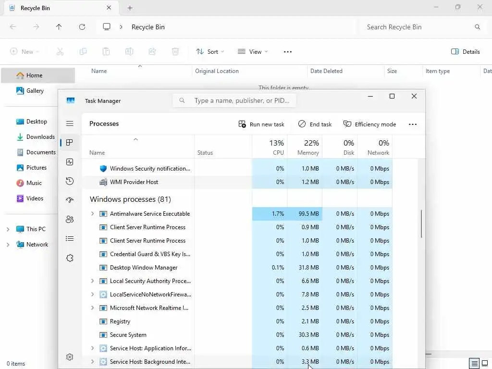Expand Service Host: Background Intelligent row
Image resolution: width=492 pixels, height=369 pixels.
click(92, 361)
